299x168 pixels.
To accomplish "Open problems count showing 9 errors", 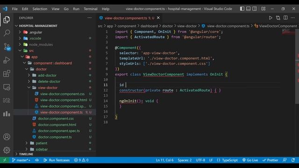I will coord(81,160).
